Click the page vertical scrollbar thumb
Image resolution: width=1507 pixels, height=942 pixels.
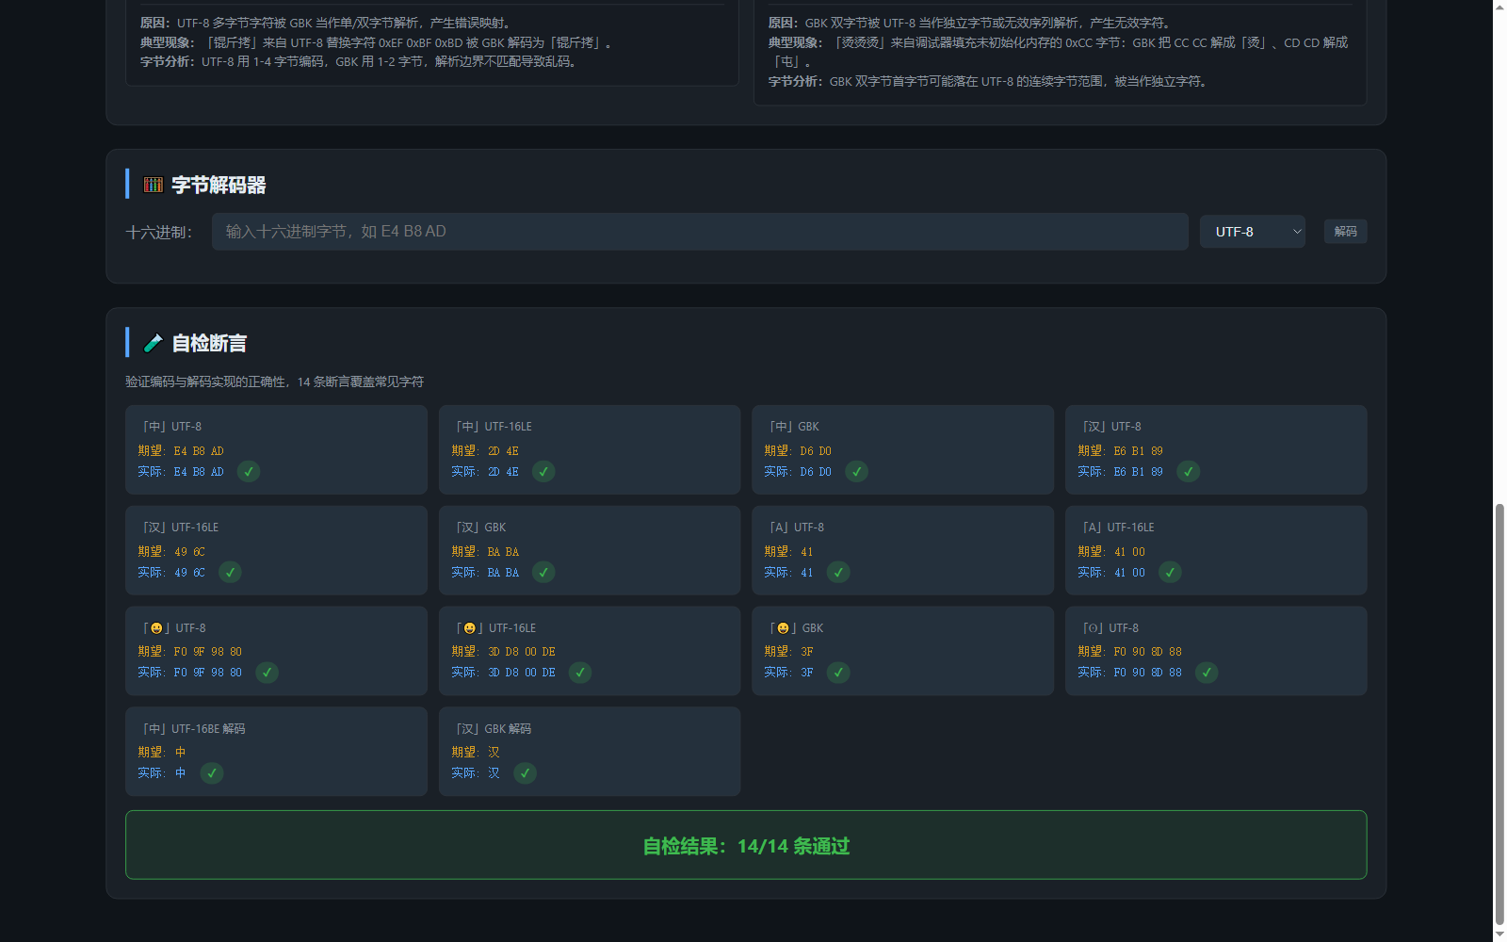pyautogui.click(x=1499, y=716)
